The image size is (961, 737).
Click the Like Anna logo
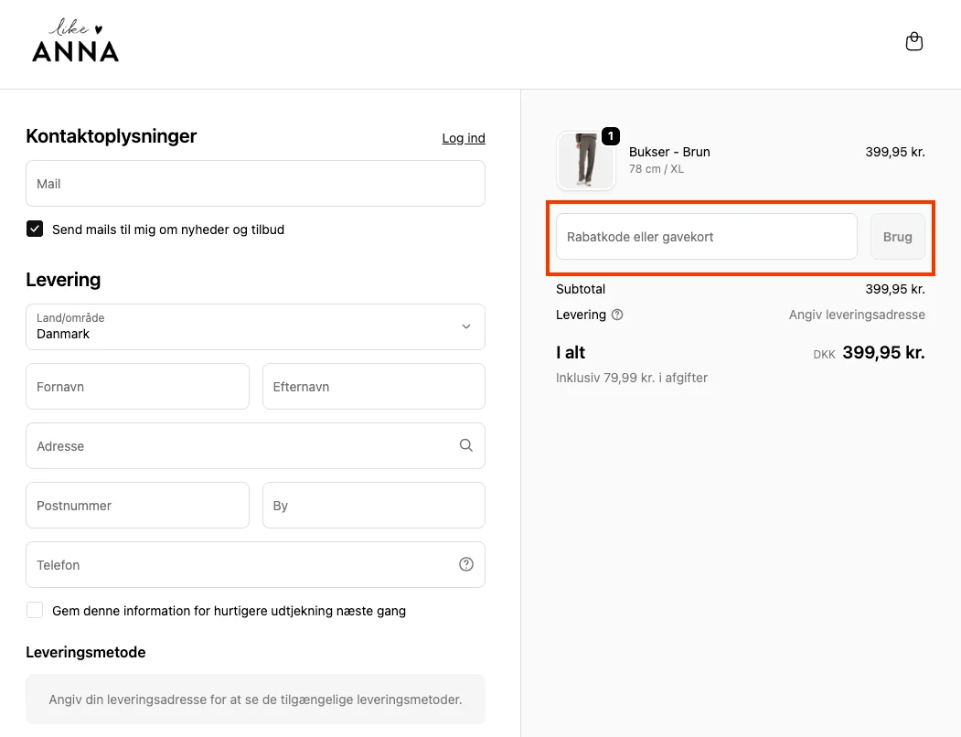coord(75,42)
